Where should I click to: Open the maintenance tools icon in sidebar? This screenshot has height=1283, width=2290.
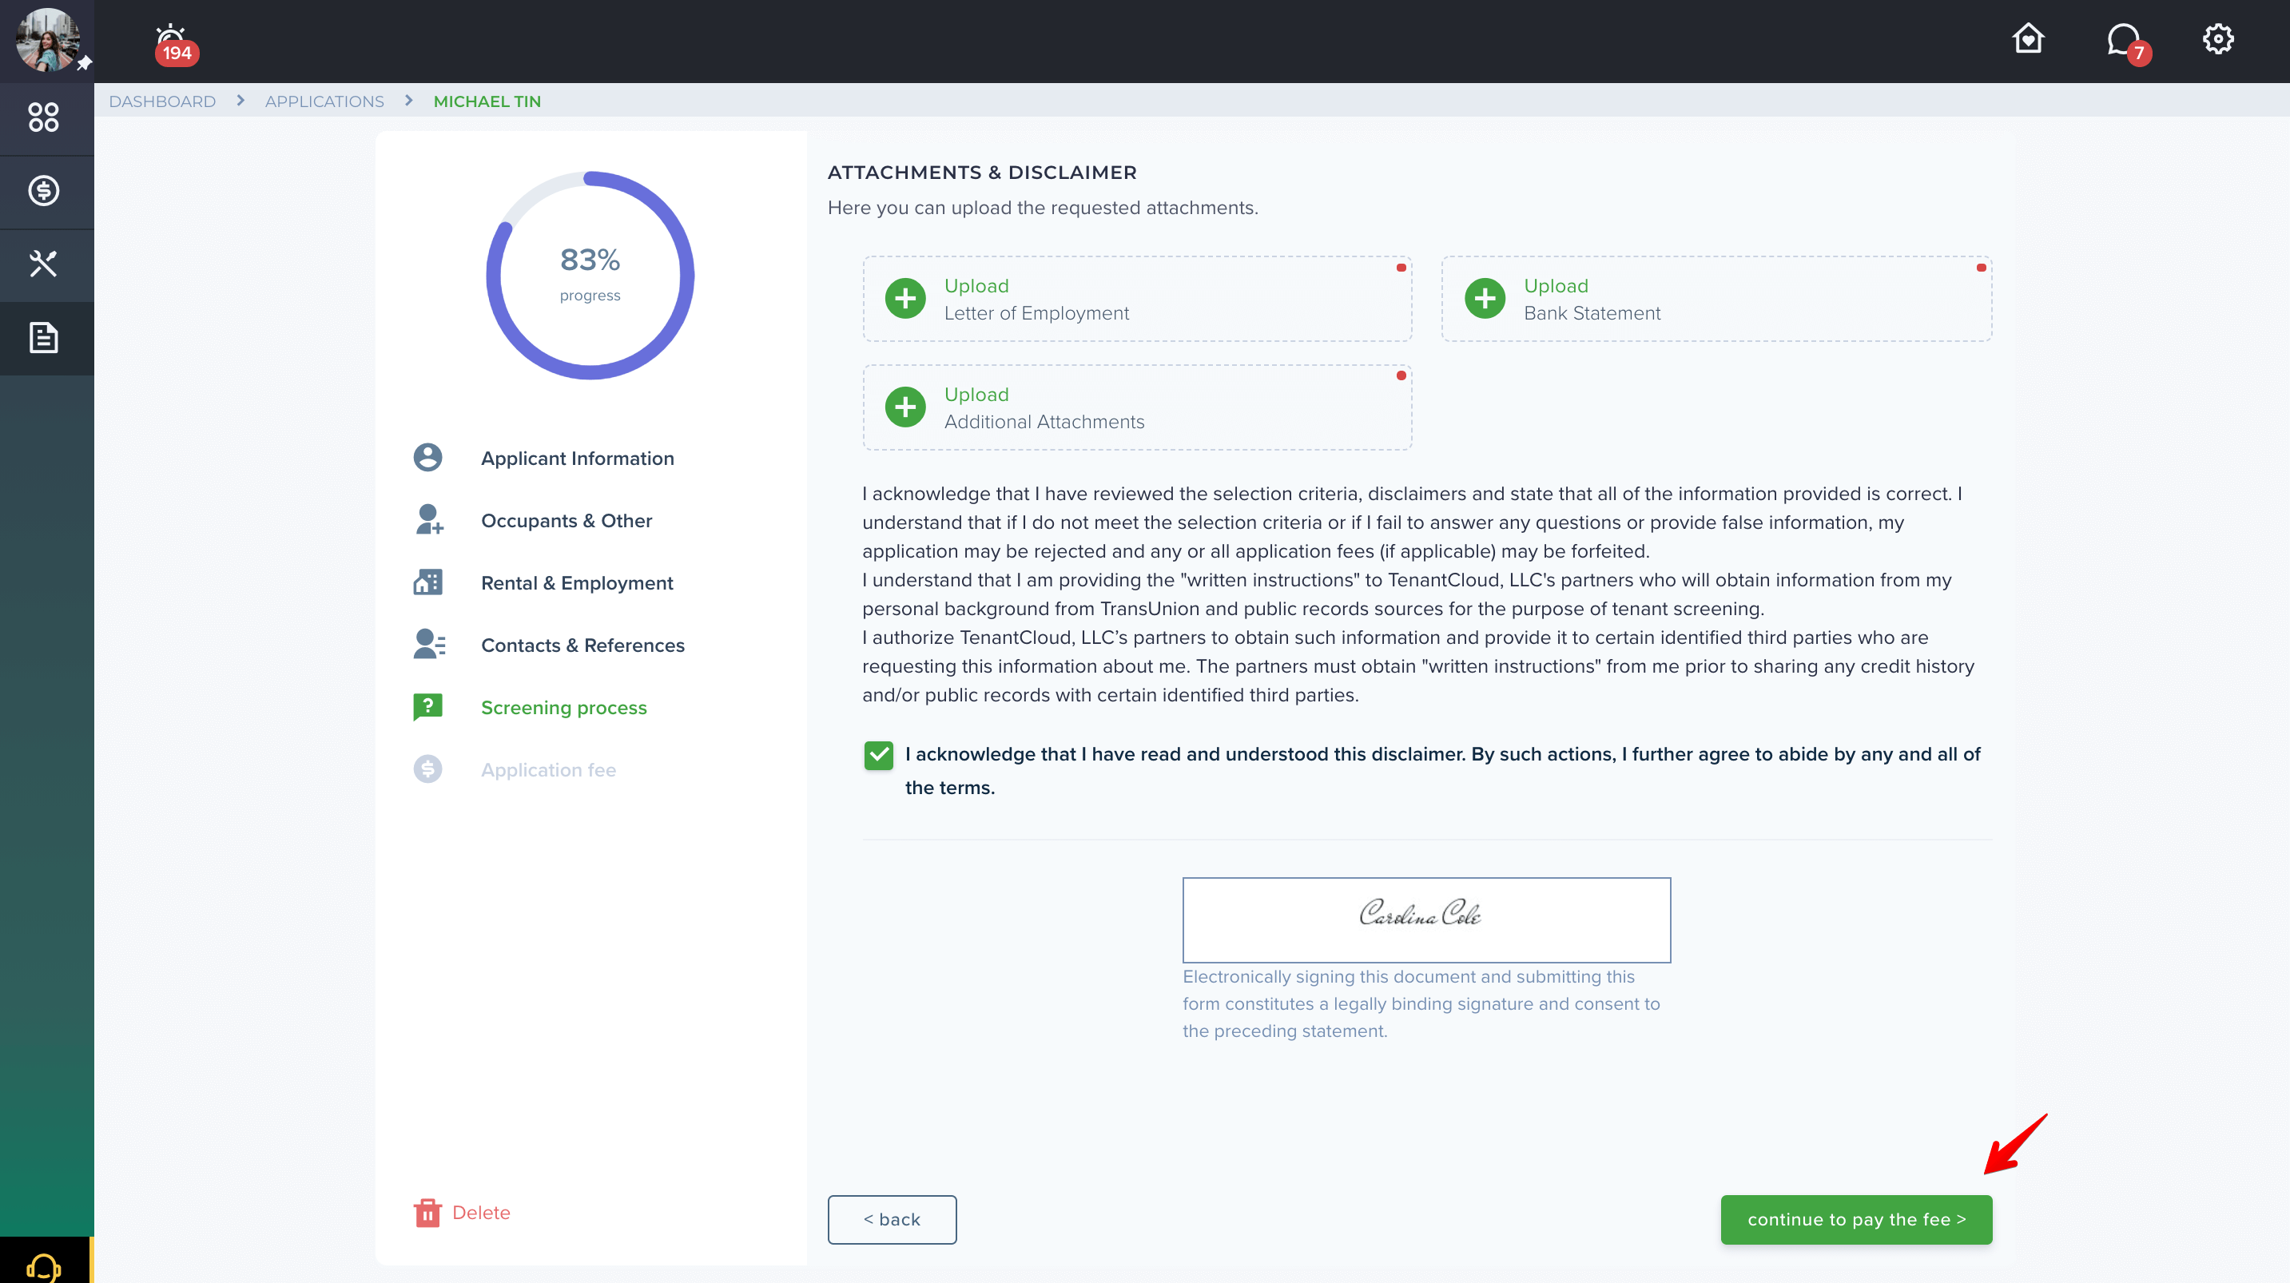44,264
